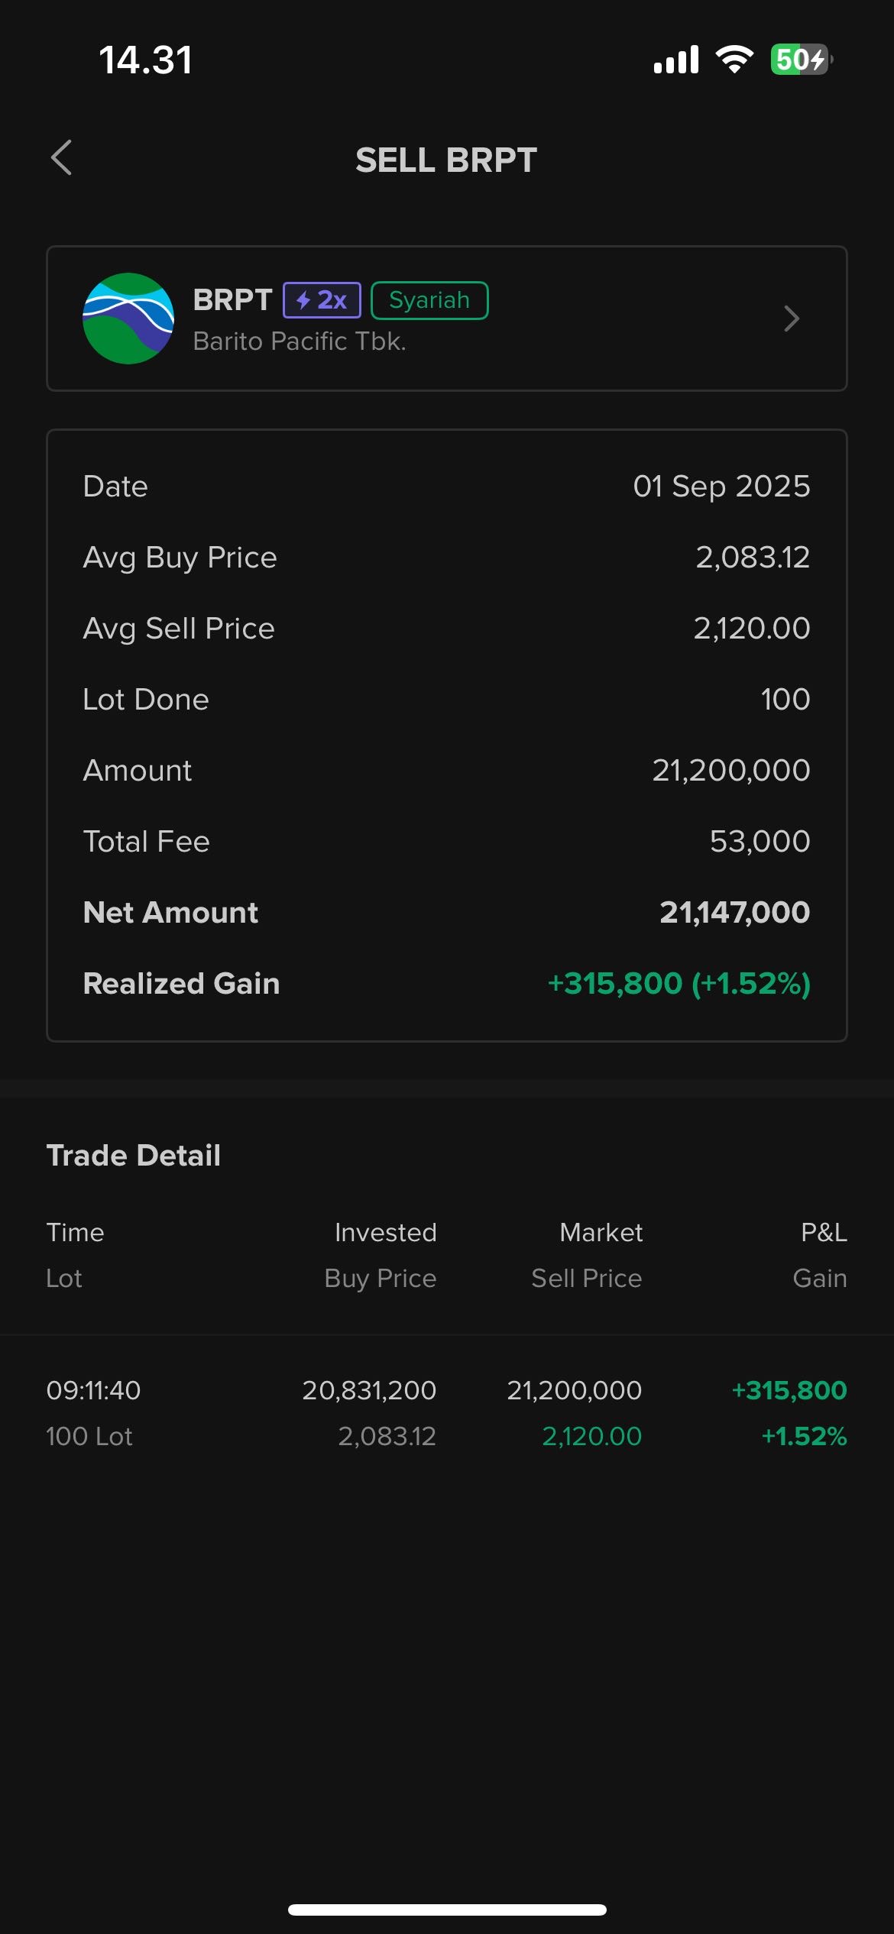
Task: Select the 09:11:40 trade row
Action: click(x=447, y=1413)
